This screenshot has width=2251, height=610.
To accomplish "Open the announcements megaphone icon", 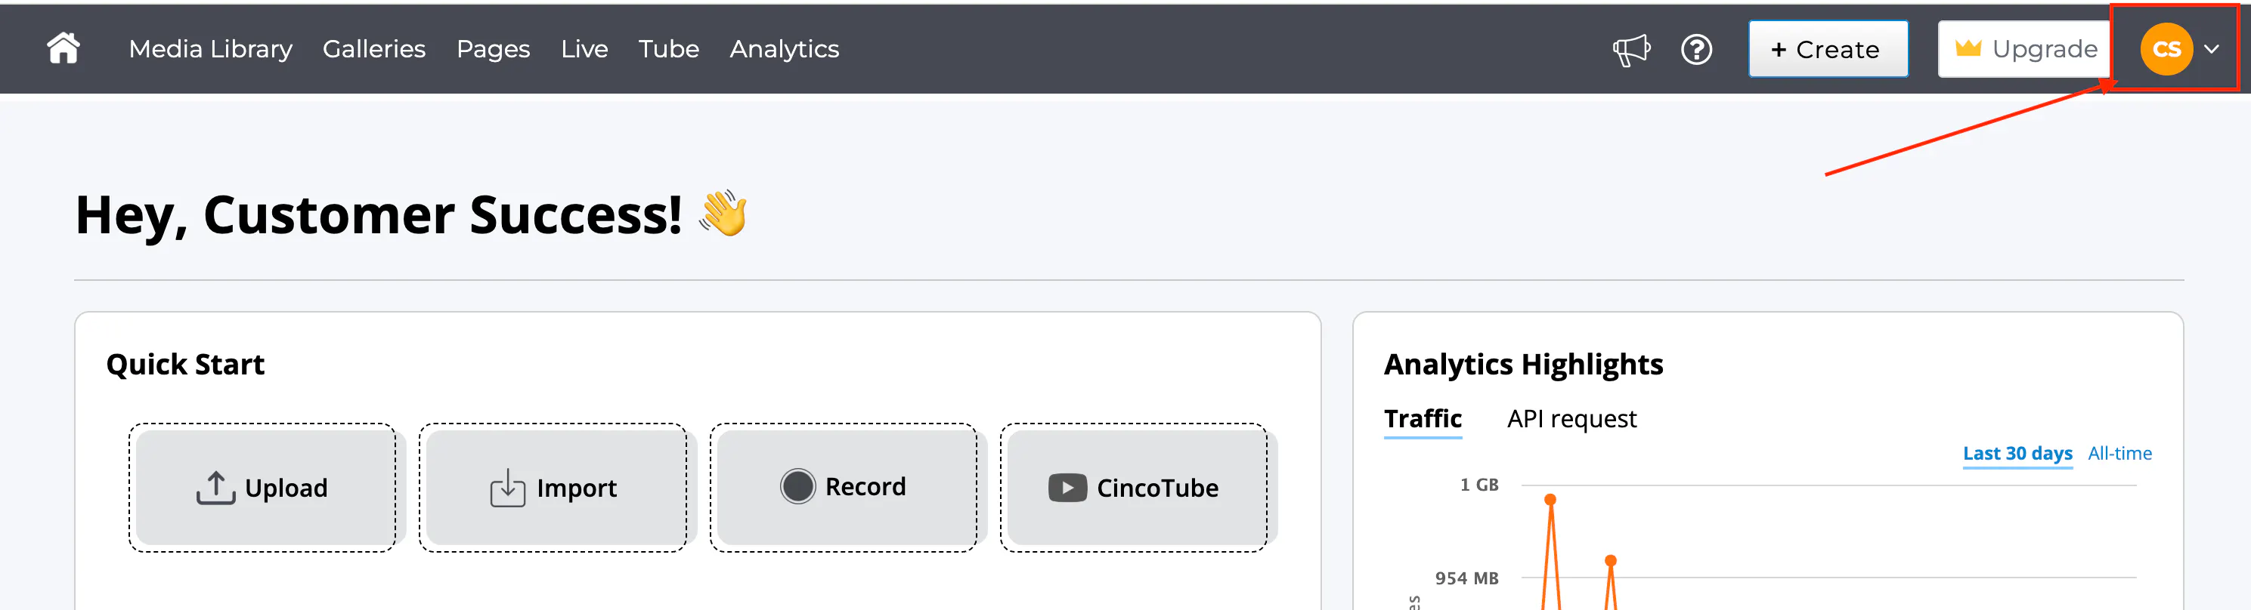I will click(1630, 50).
